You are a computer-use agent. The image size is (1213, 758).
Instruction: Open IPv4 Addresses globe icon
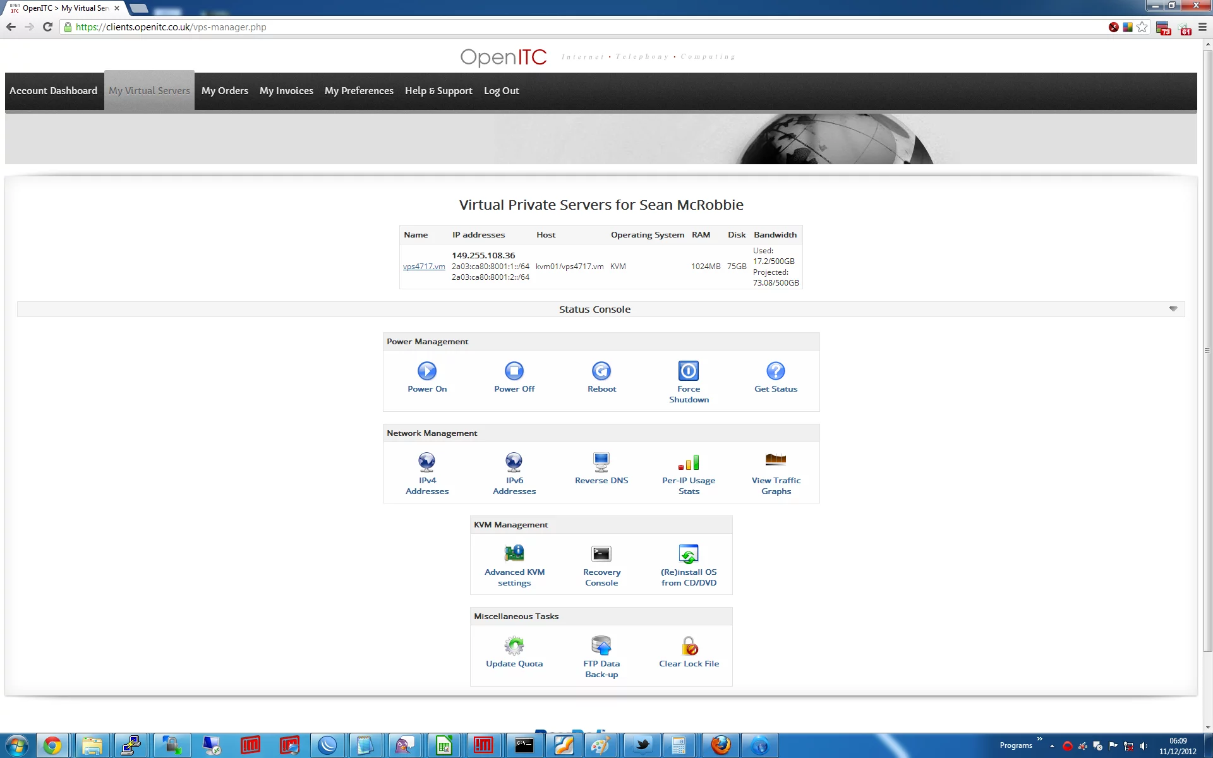(427, 462)
